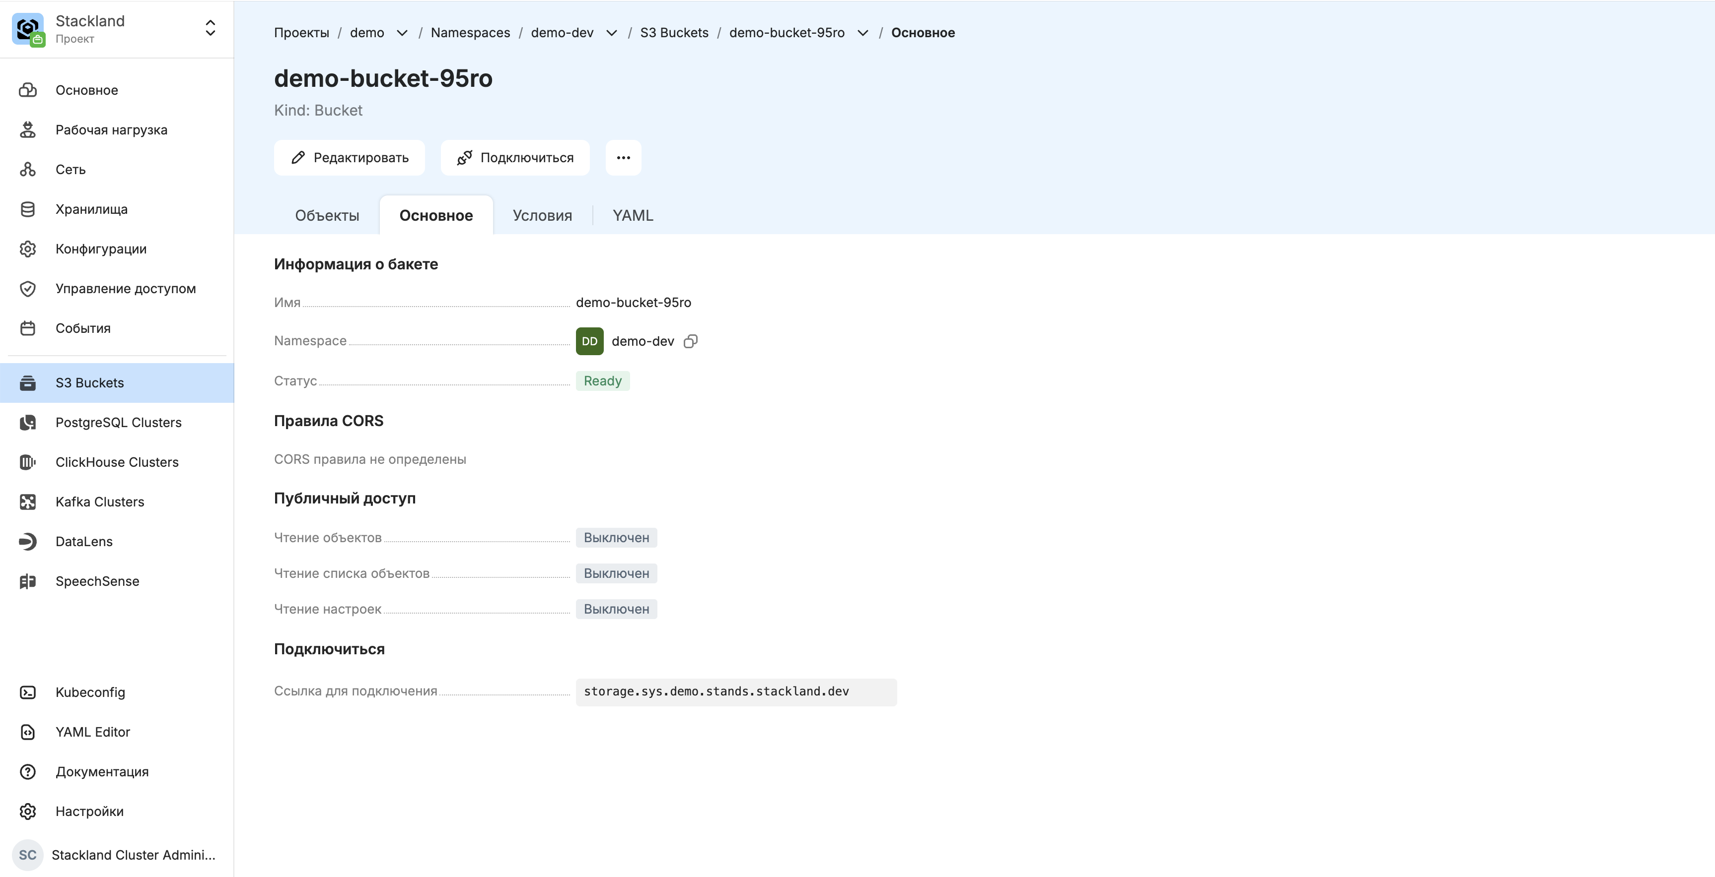This screenshot has width=1715, height=877.
Task: Click the ClickHouse Clusters icon
Action: 27,462
